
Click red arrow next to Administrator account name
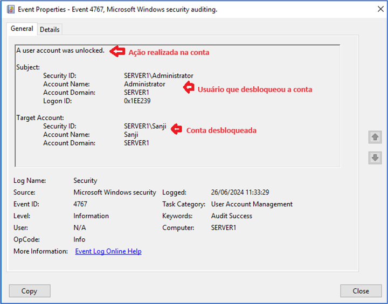[188, 88]
